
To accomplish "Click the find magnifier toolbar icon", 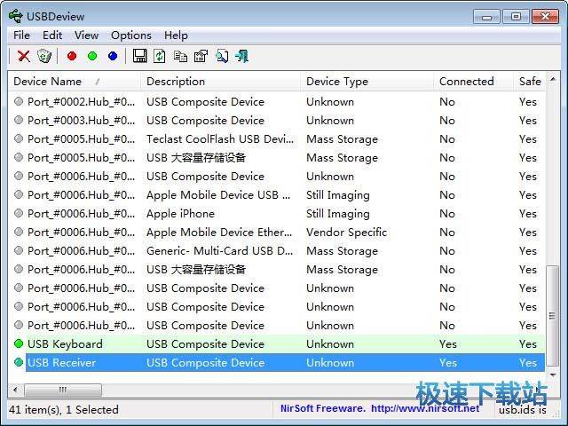I will pos(221,56).
